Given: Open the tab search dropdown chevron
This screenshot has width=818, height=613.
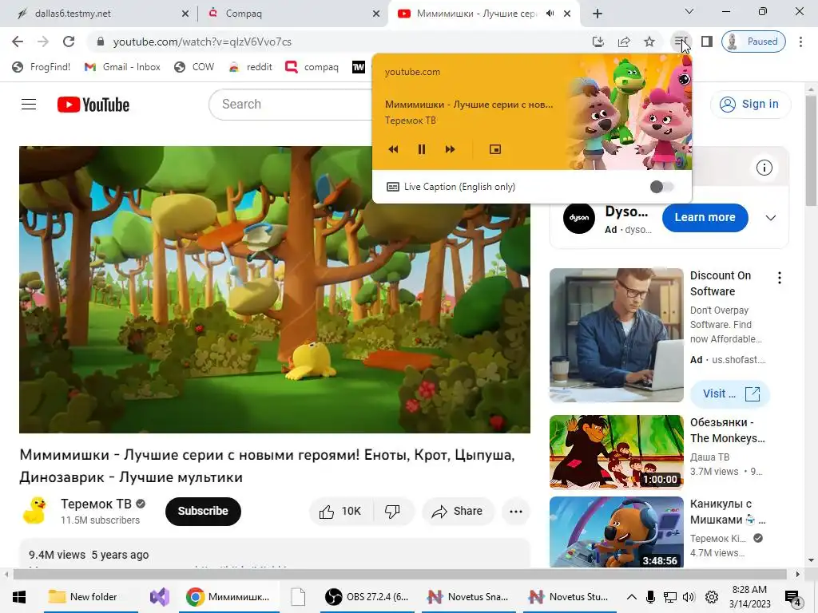Looking at the screenshot, I should pyautogui.click(x=689, y=11).
